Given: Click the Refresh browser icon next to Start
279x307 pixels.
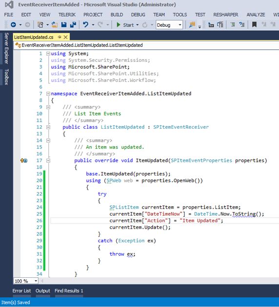Looking at the screenshot, I should 145,25.
